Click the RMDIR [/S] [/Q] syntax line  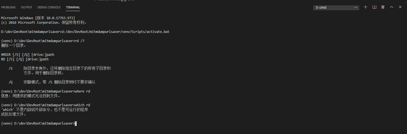pyautogui.click(x=28, y=55)
